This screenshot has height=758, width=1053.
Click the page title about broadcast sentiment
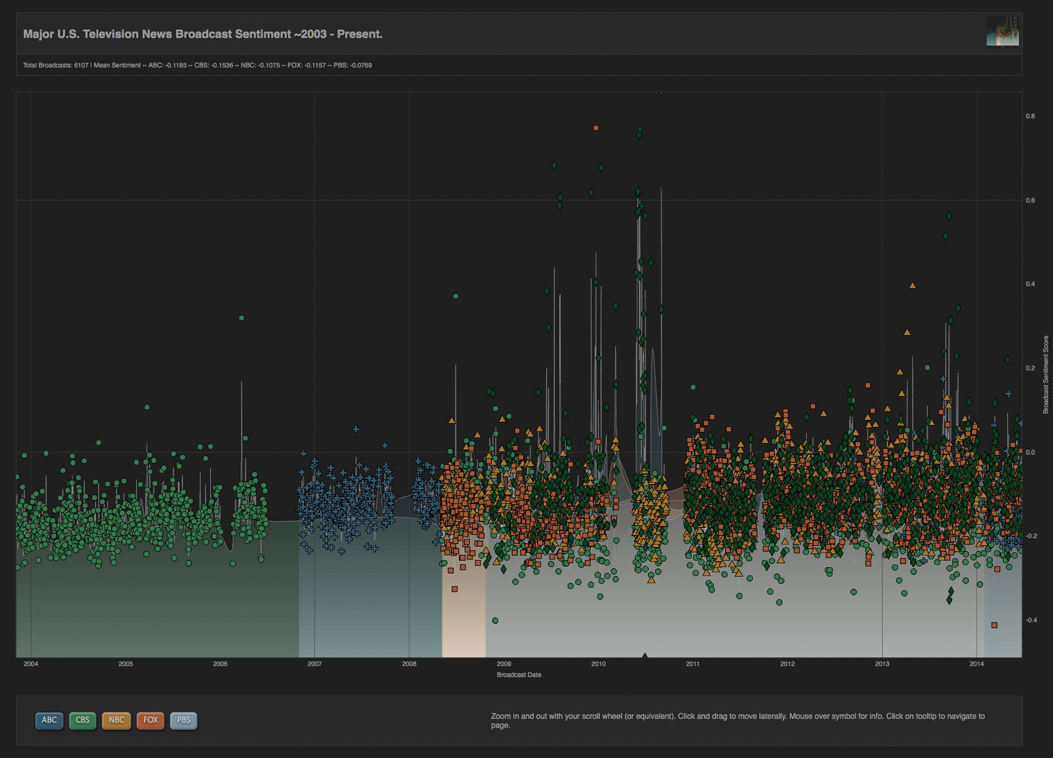pos(203,34)
